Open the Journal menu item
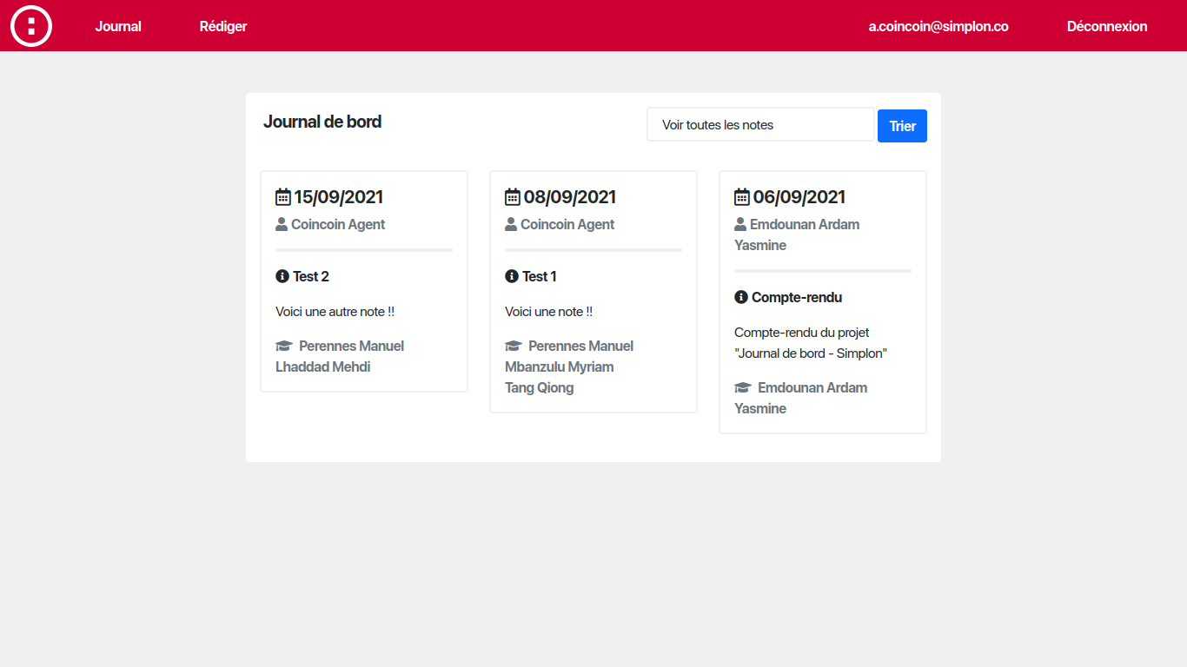This screenshot has height=667, width=1187. pyautogui.click(x=117, y=26)
